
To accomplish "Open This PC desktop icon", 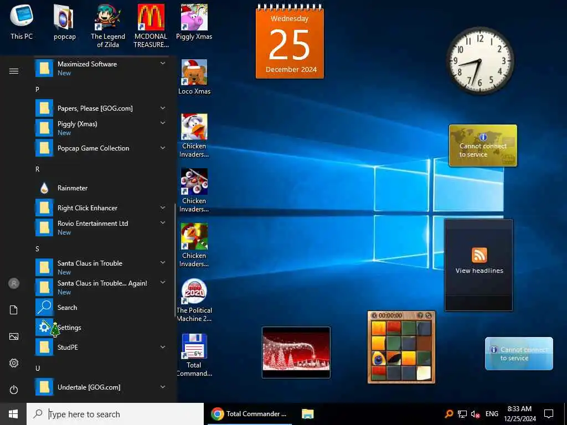I will (x=22, y=22).
